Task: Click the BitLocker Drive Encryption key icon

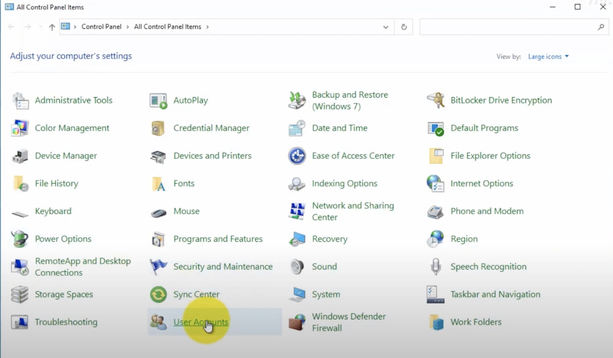Action: [x=435, y=101]
